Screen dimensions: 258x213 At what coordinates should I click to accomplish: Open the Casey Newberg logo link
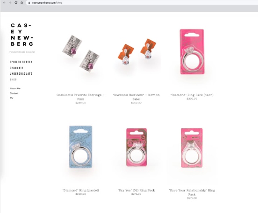[22, 35]
